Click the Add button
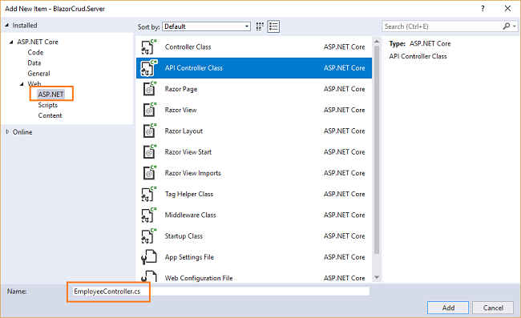This screenshot has height=318, width=521. pos(448,308)
